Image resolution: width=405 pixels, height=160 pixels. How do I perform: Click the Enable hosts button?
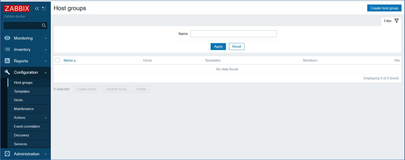pyautogui.click(x=86, y=89)
